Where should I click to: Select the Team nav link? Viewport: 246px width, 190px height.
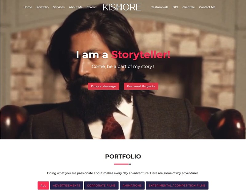click(91, 7)
